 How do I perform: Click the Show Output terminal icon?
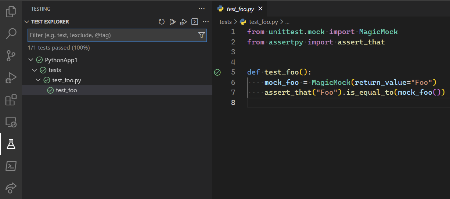click(x=195, y=22)
